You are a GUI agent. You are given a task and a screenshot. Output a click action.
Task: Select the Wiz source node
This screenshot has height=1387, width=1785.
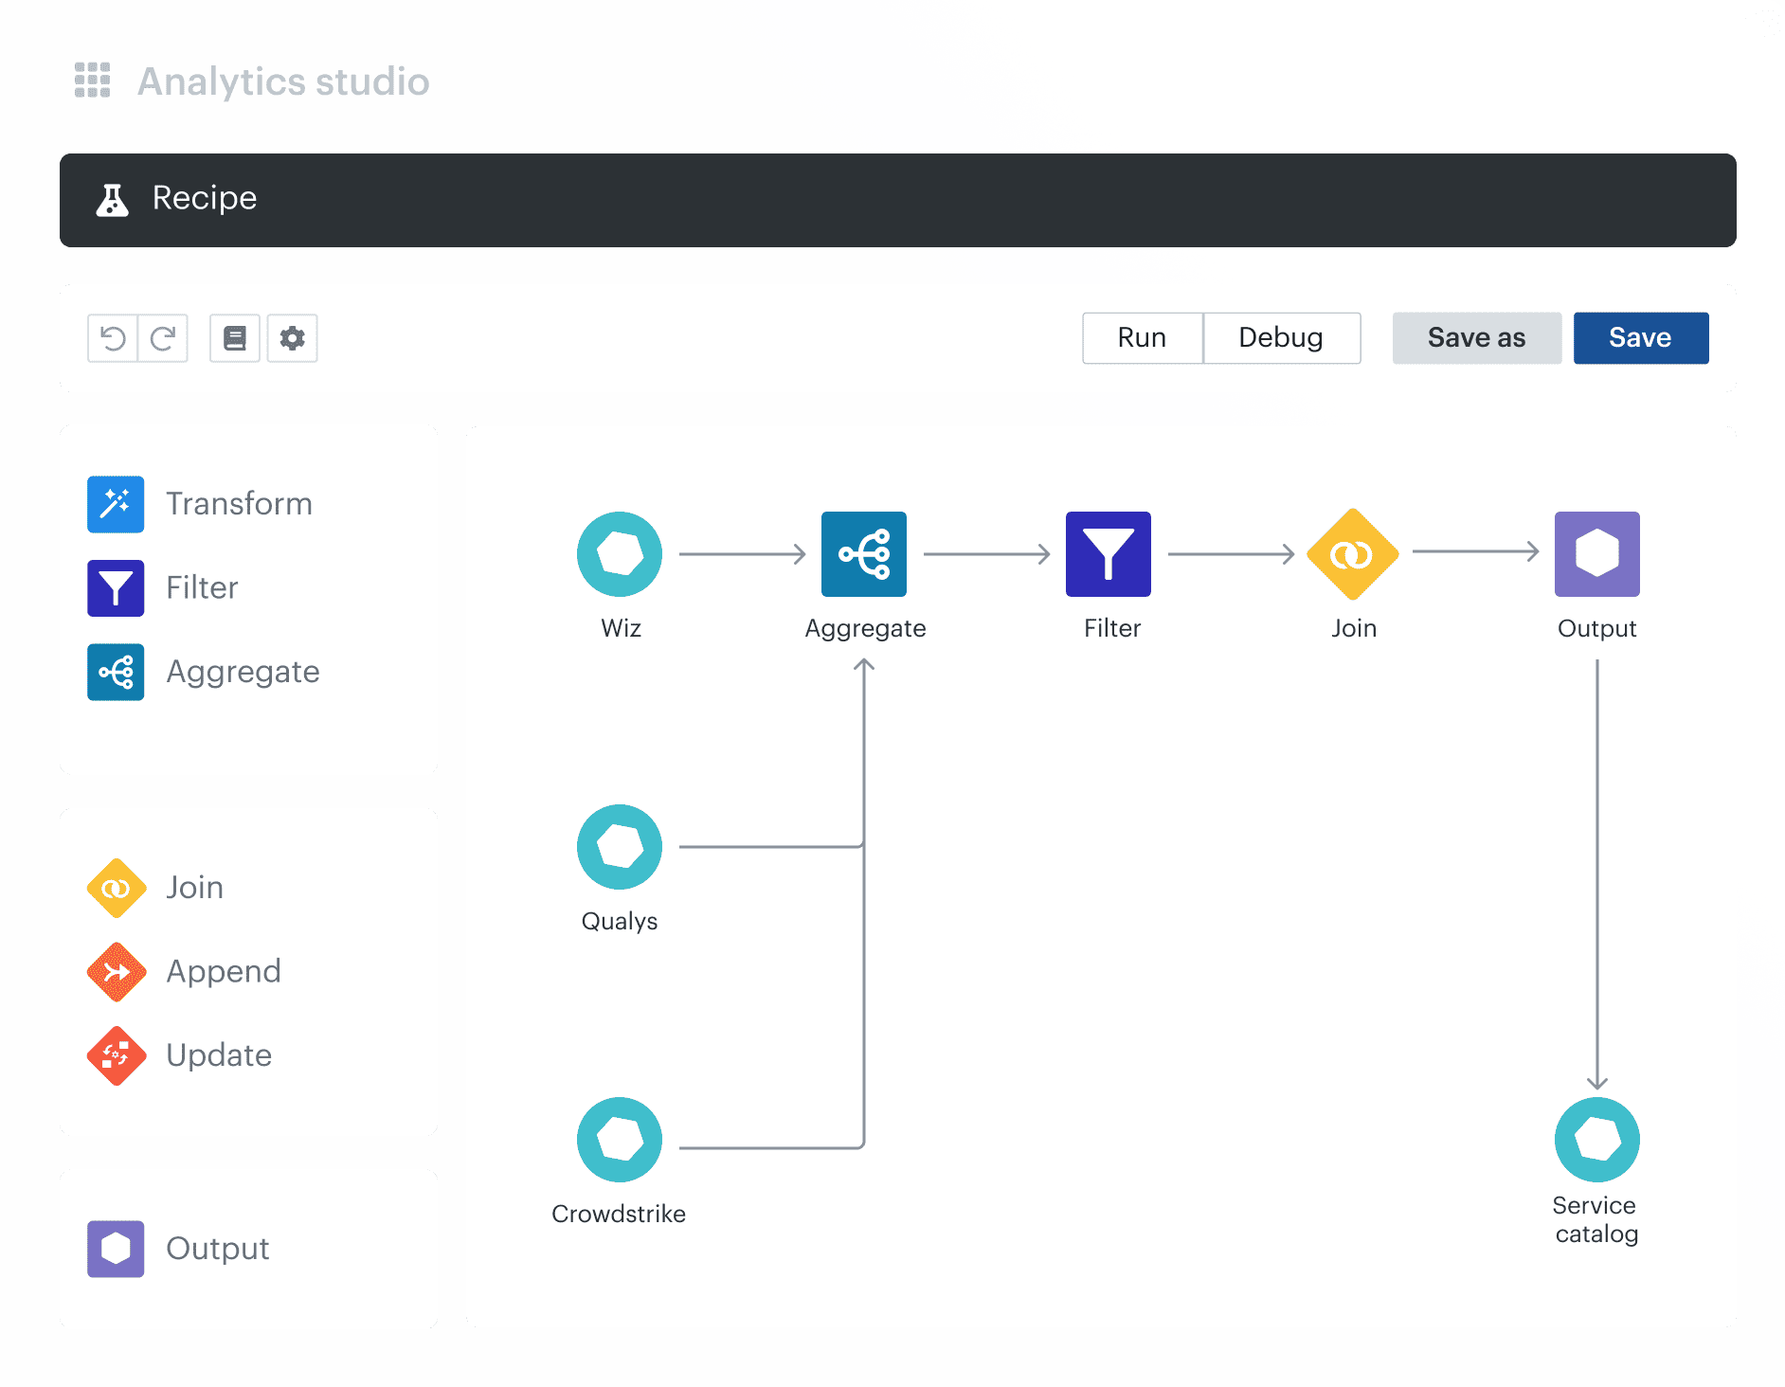click(x=620, y=554)
